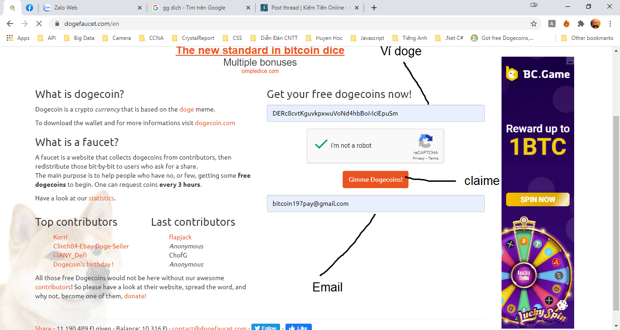Close the Post thread tab
The width and height of the screenshot is (620, 330).
(x=357, y=8)
